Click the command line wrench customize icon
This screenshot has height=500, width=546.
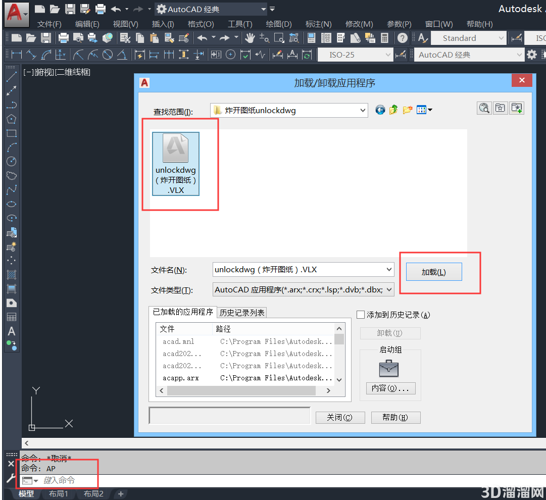point(11,478)
